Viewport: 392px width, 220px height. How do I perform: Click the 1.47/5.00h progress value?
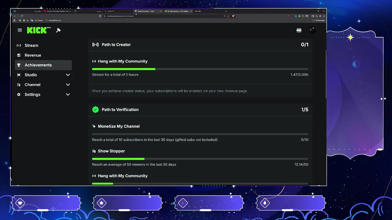click(300, 75)
